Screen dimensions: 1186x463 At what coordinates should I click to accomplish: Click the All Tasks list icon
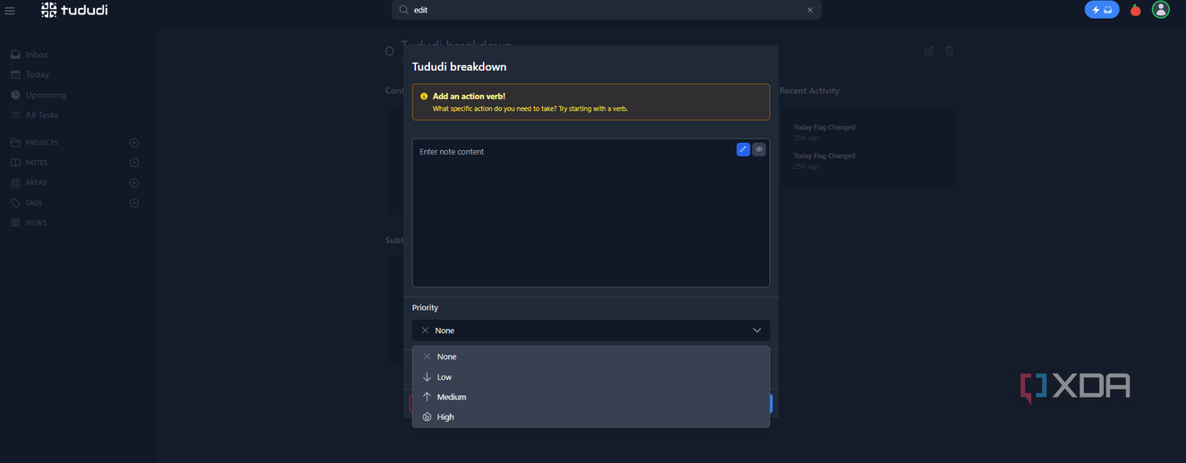click(15, 114)
